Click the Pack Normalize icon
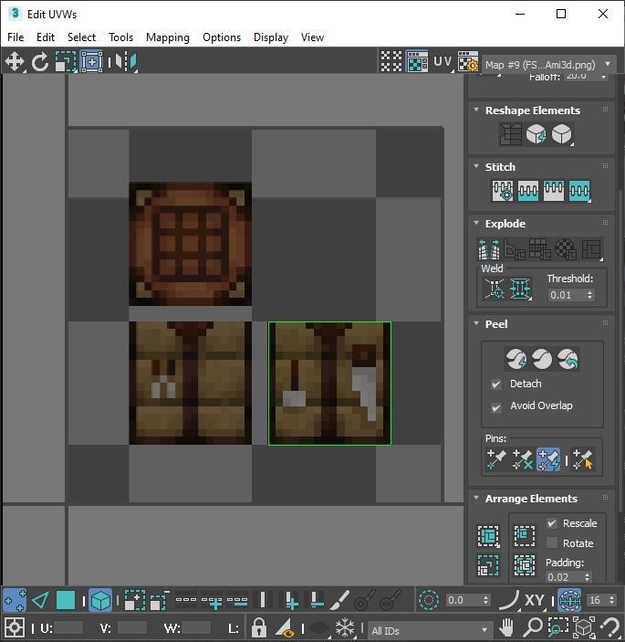 [x=525, y=565]
